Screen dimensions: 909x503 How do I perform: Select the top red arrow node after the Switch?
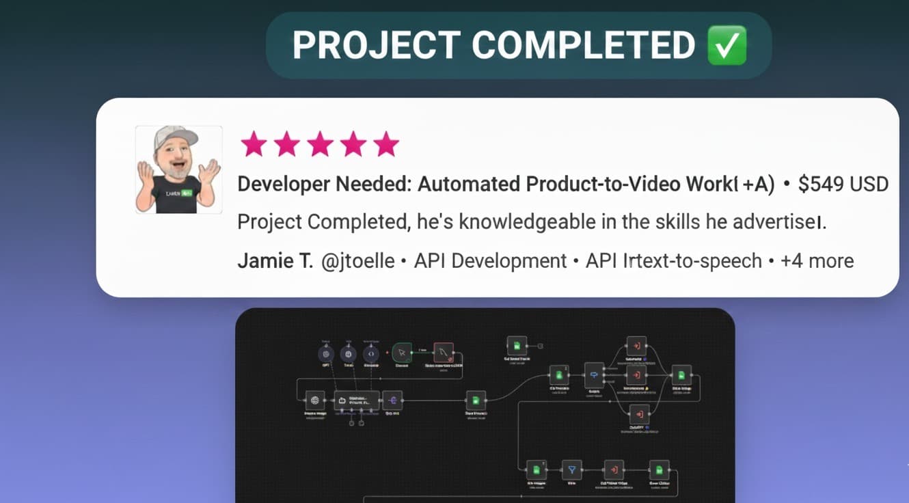[636, 346]
